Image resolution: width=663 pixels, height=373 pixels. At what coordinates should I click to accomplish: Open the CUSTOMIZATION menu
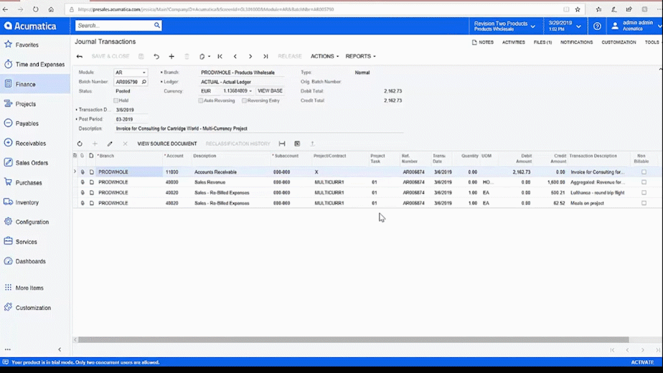[619, 42]
